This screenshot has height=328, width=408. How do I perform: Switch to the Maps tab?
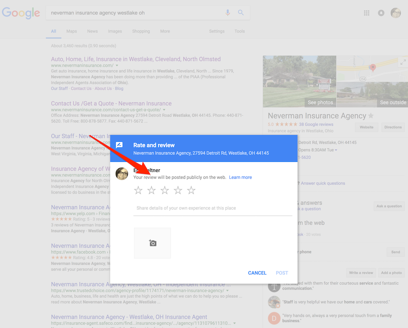tap(71, 31)
